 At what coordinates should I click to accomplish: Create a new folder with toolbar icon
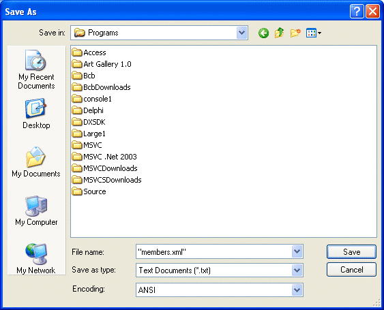coord(295,33)
